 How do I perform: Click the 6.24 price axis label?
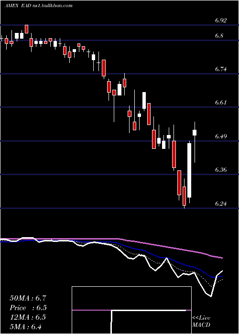(221, 203)
